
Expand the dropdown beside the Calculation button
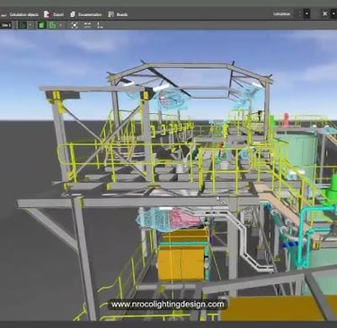pyautogui.click(x=306, y=13)
